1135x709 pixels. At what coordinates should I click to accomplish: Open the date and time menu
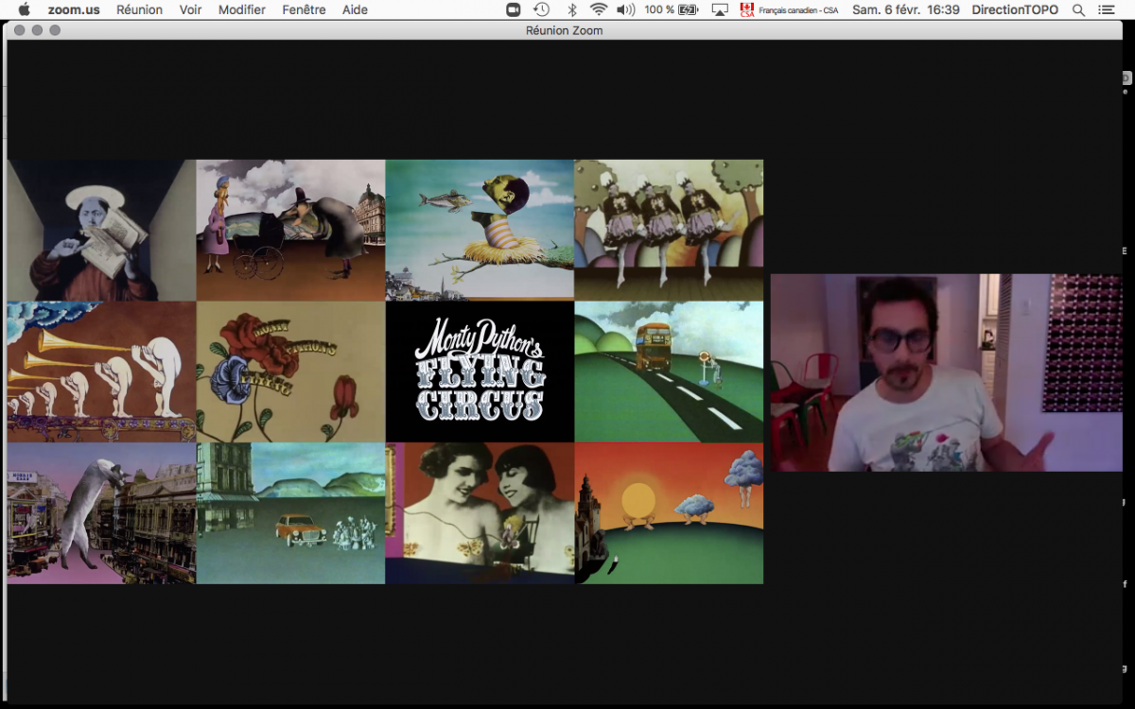coord(905,9)
